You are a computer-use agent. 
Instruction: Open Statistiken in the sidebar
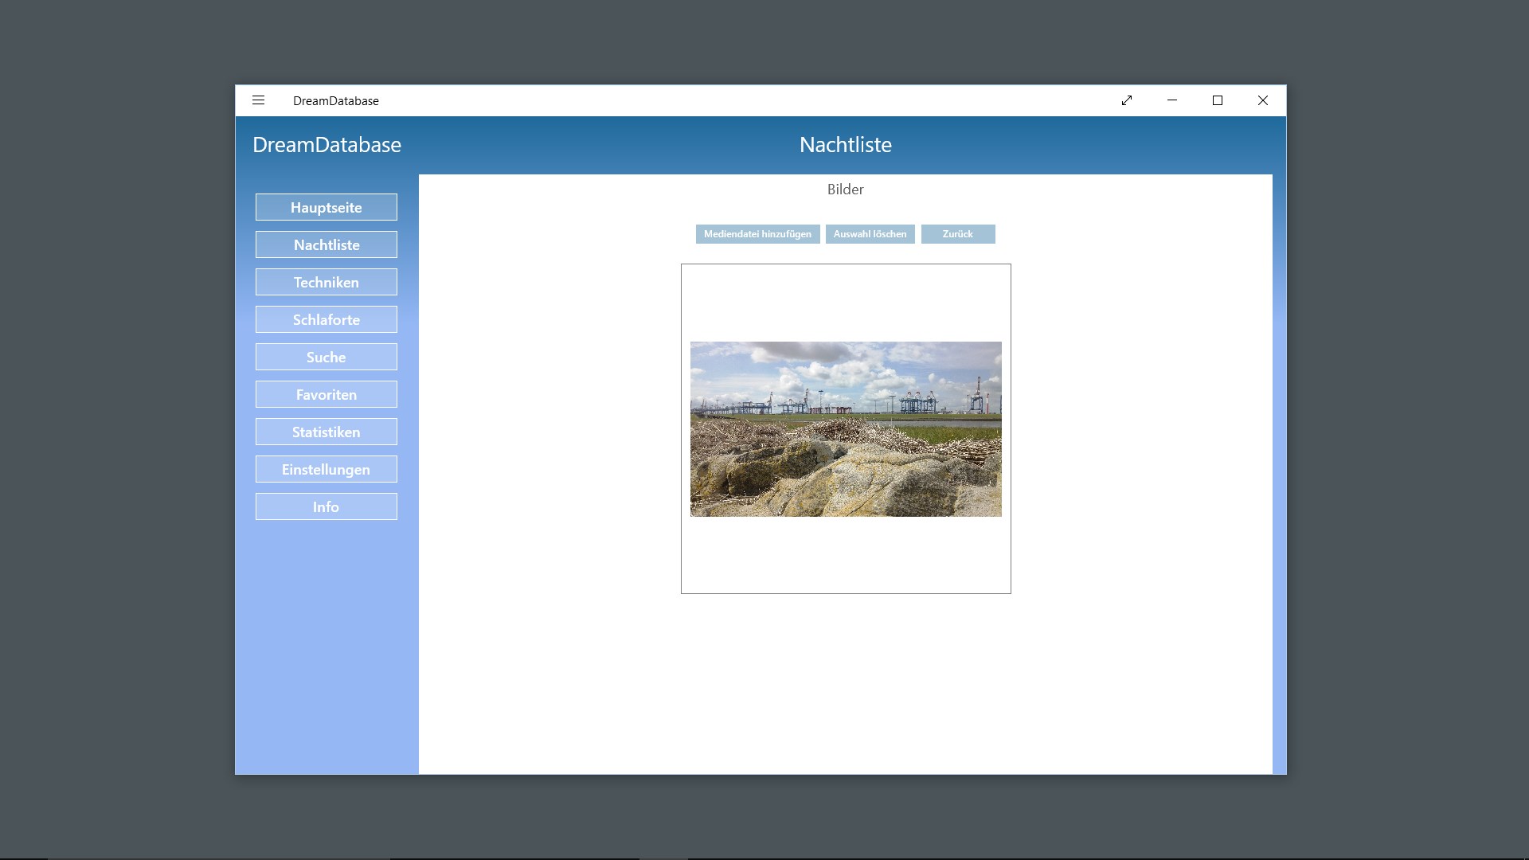click(326, 432)
